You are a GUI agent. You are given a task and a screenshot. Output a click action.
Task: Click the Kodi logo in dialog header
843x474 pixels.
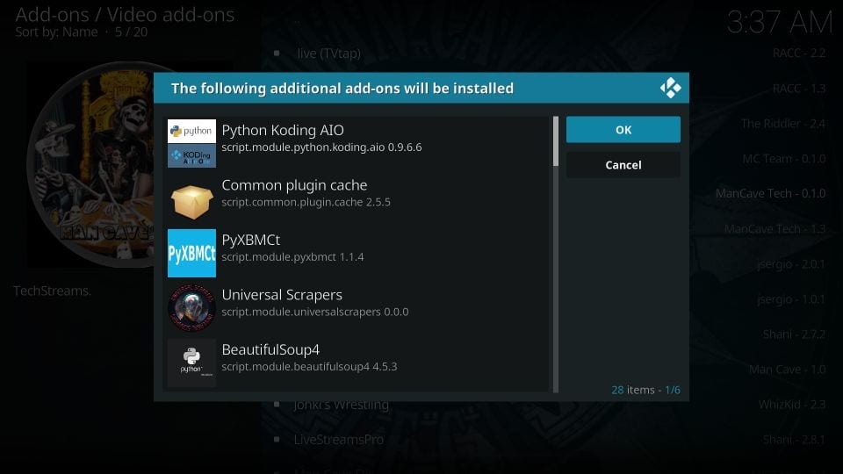pyautogui.click(x=670, y=88)
